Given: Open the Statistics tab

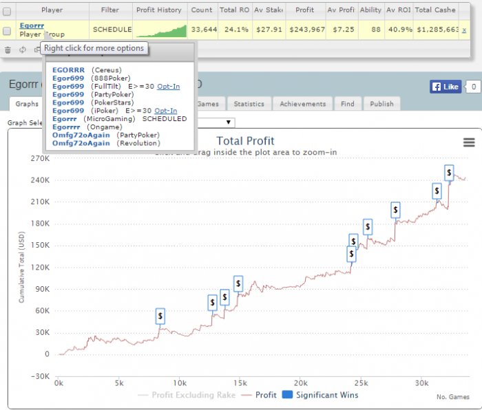Looking at the screenshot, I should click(249, 104).
